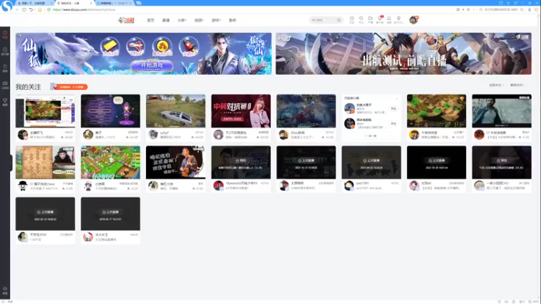The height and width of the screenshot is (304, 541).
Task: Click orange pill button beside 我的关注
Action: [x=72, y=87]
